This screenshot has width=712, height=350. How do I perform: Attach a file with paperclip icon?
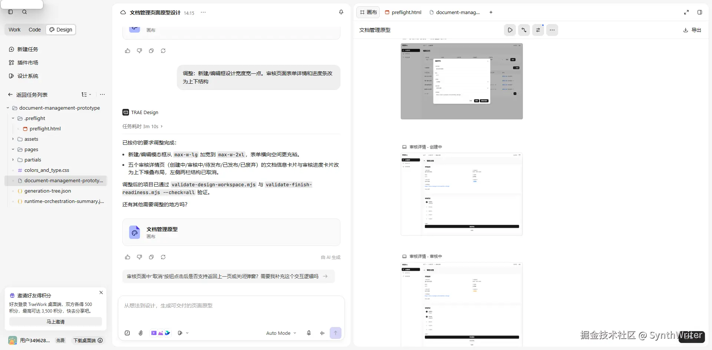[x=141, y=333]
